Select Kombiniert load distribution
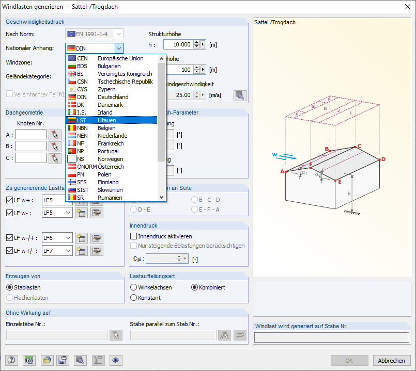 194,287
